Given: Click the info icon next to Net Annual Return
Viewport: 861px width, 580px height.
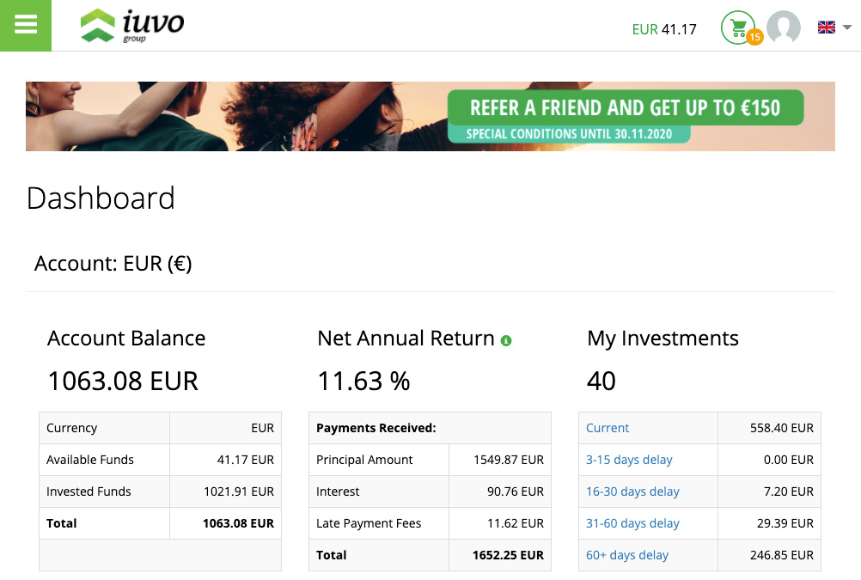Looking at the screenshot, I should pyautogui.click(x=507, y=339).
